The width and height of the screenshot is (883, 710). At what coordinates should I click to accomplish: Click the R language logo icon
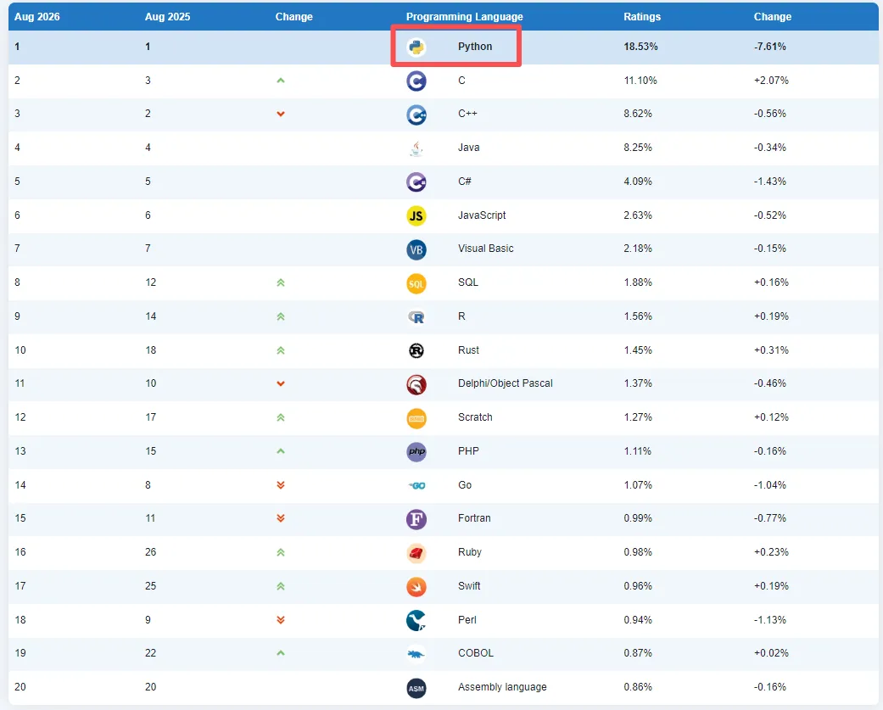416,317
